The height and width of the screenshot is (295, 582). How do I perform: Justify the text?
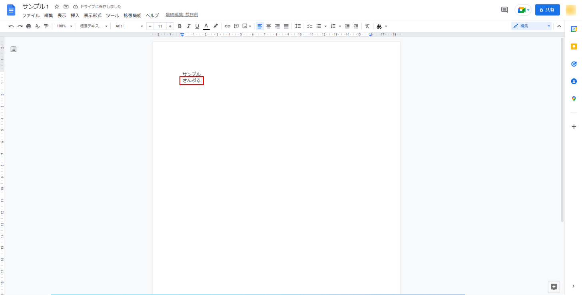point(286,26)
